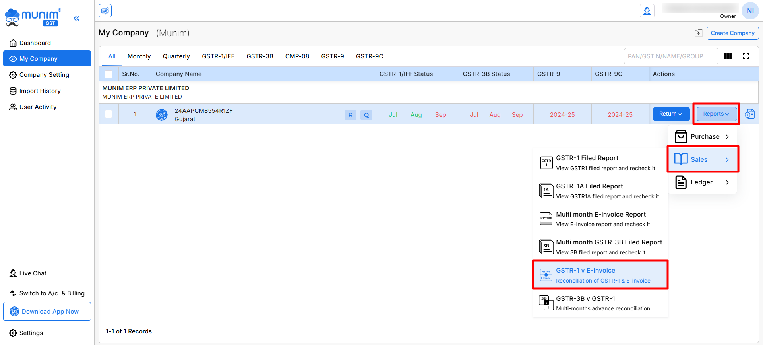Click Jul under GSTR-3B Status
The height and width of the screenshot is (345, 763).
474,115
